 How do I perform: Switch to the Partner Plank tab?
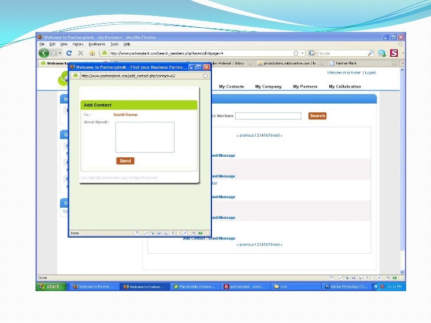[x=363, y=63]
